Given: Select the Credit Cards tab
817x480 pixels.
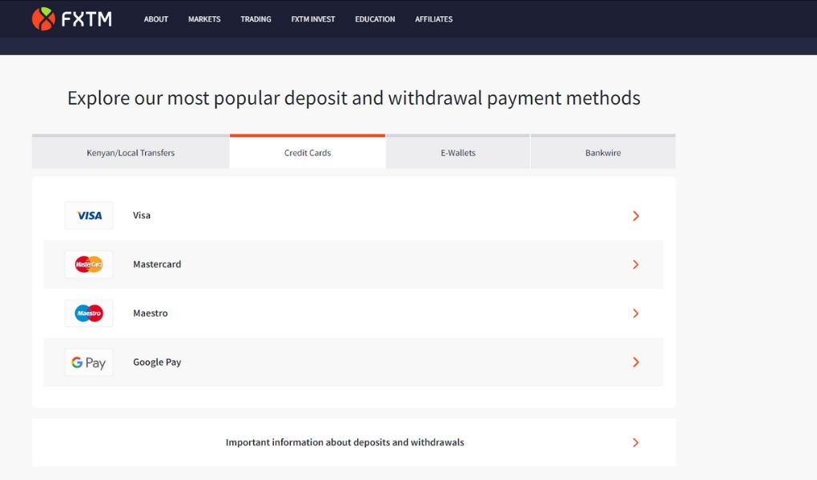Looking at the screenshot, I should pyautogui.click(x=308, y=152).
